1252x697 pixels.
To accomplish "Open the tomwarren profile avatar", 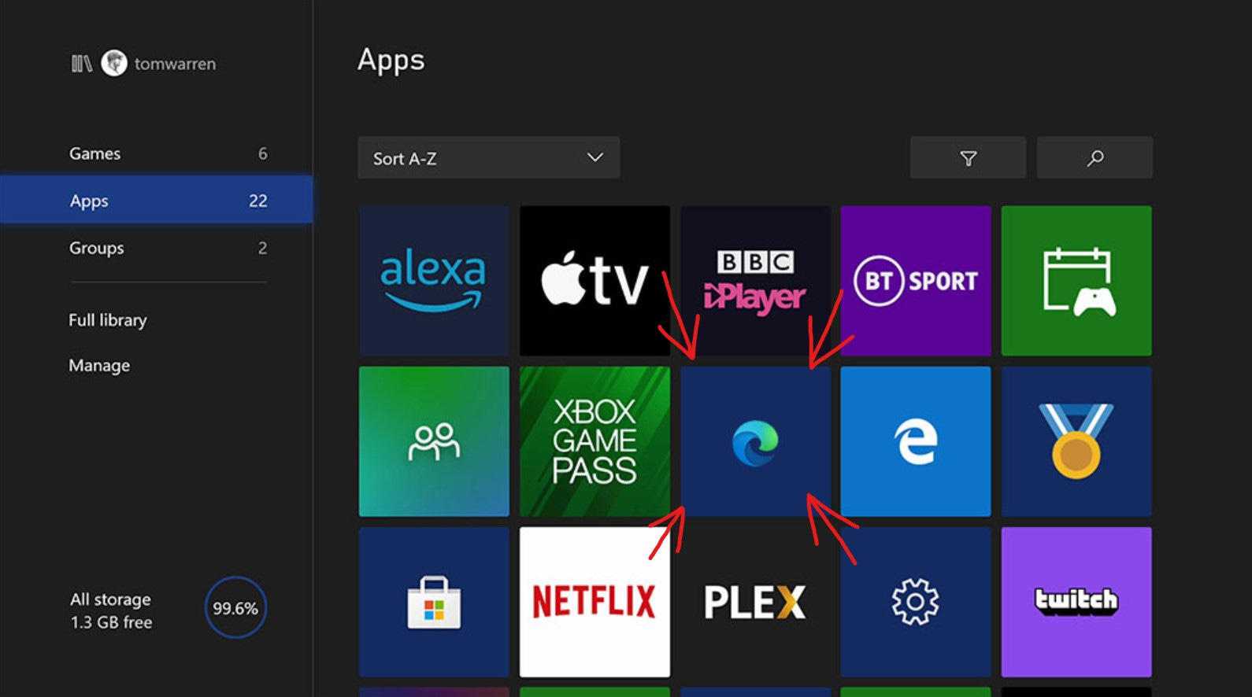I will tap(114, 63).
